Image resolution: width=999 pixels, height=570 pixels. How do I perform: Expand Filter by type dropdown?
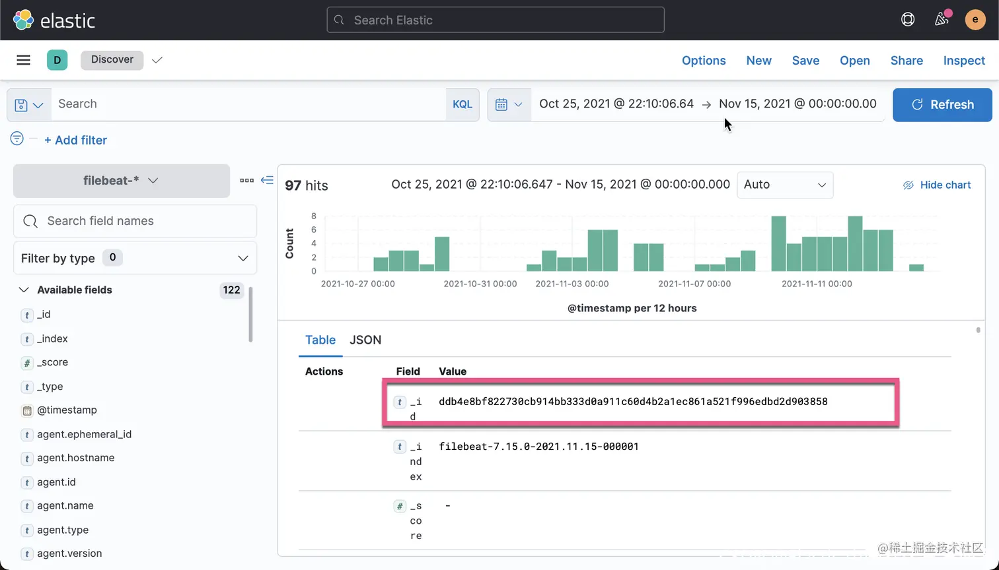135,258
